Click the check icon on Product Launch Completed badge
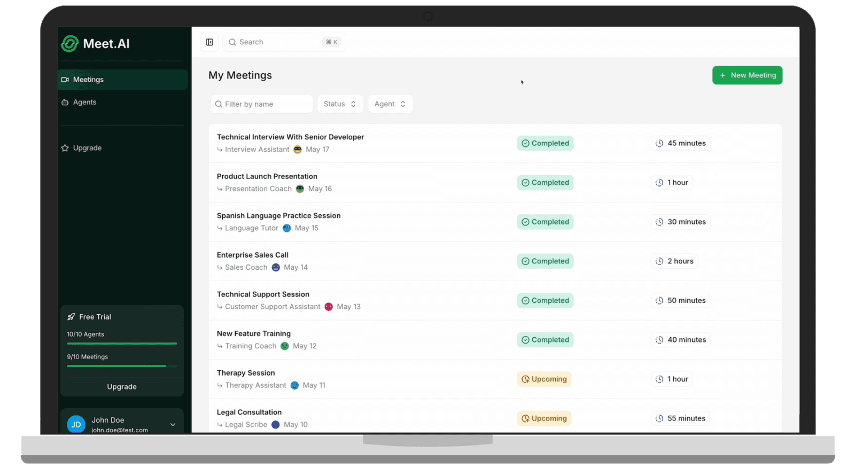This screenshot has width=855, height=467. pos(525,183)
